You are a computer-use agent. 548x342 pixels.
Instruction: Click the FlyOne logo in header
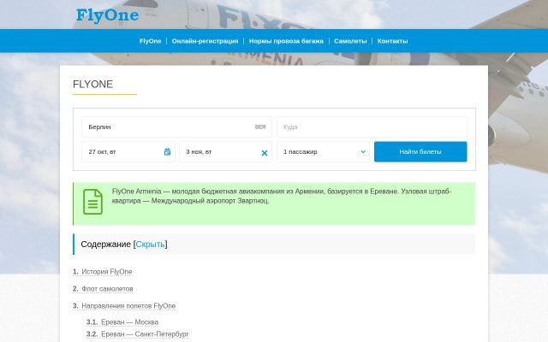click(x=107, y=15)
